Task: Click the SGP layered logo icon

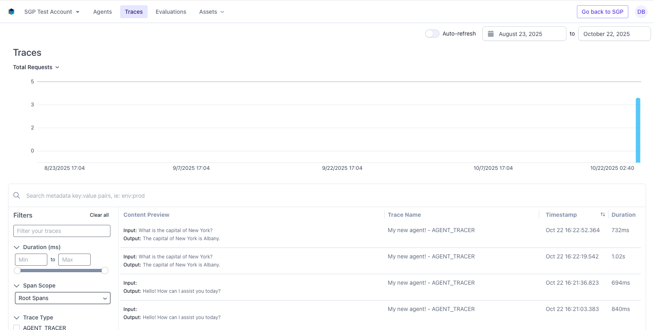Action: pos(11,12)
